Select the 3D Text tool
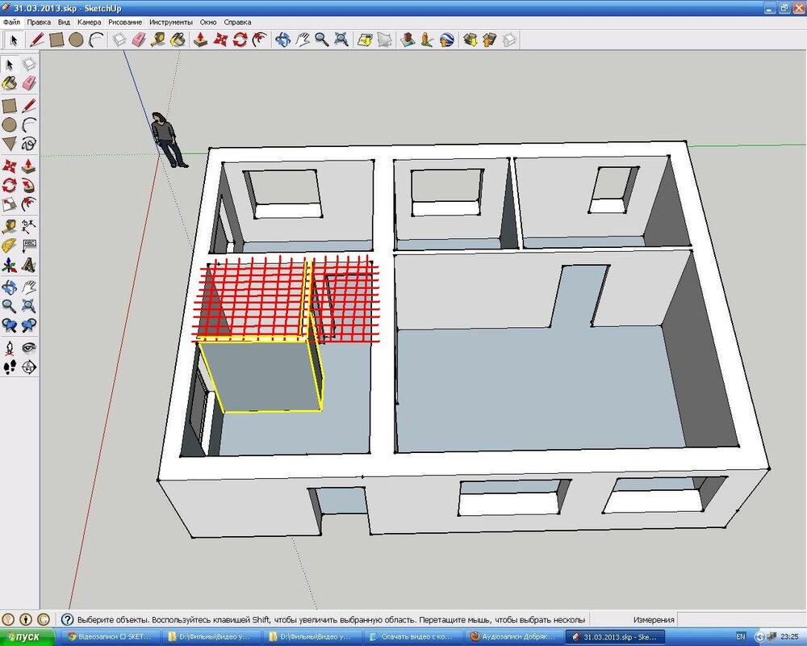This screenshot has width=807, height=646. (29, 265)
